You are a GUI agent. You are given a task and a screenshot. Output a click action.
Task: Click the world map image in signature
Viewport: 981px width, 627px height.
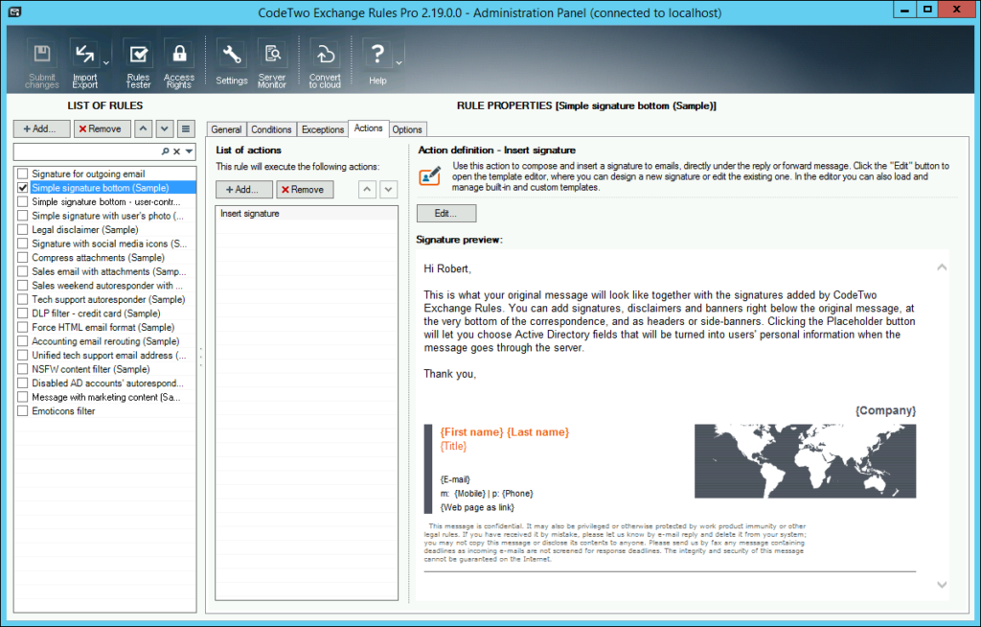coord(805,461)
